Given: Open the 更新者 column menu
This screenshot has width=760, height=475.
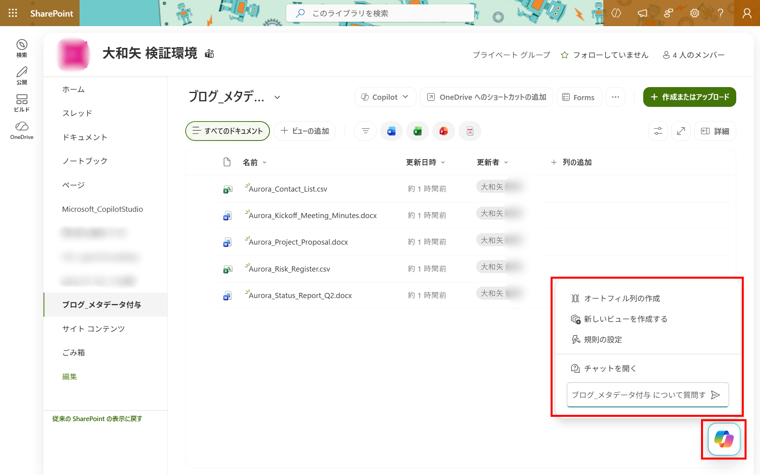Looking at the screenshot, I should click(492, 162).
